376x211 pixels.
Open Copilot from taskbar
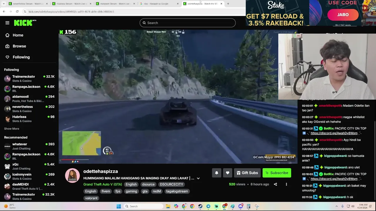click(176, 206)
